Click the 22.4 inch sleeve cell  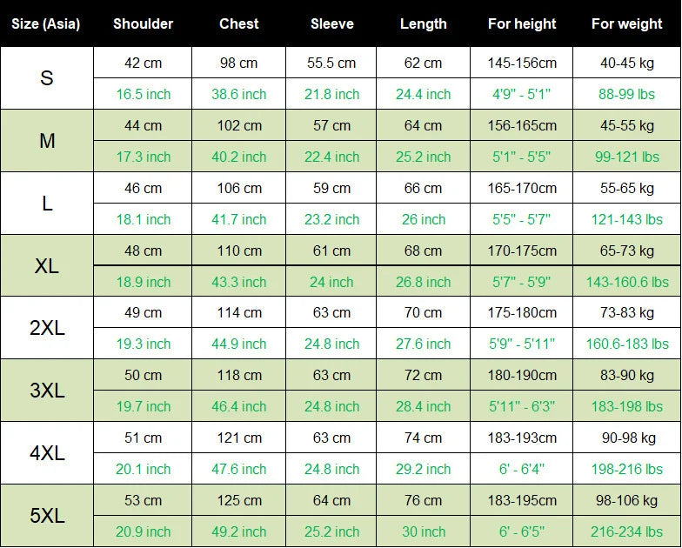coord(331,157)
